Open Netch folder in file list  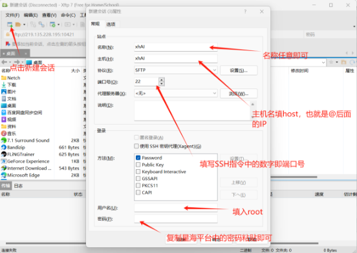pos(14,78)
